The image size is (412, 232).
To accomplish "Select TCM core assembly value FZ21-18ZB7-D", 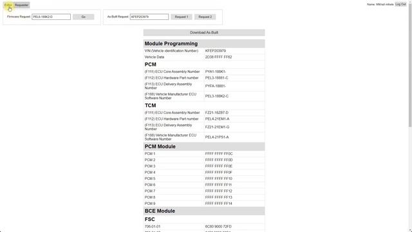I will coord(217,113).
